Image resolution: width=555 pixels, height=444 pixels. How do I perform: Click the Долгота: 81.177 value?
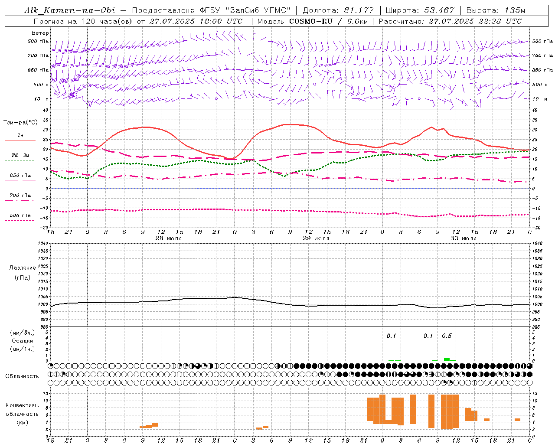(x=338, y=10)
